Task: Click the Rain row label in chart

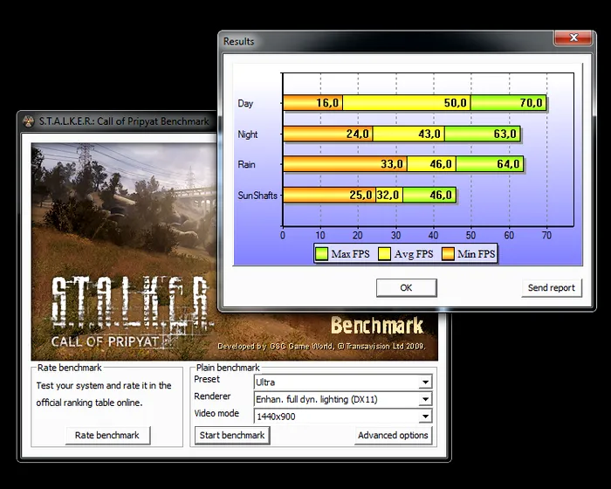Action: coord(247,164)
